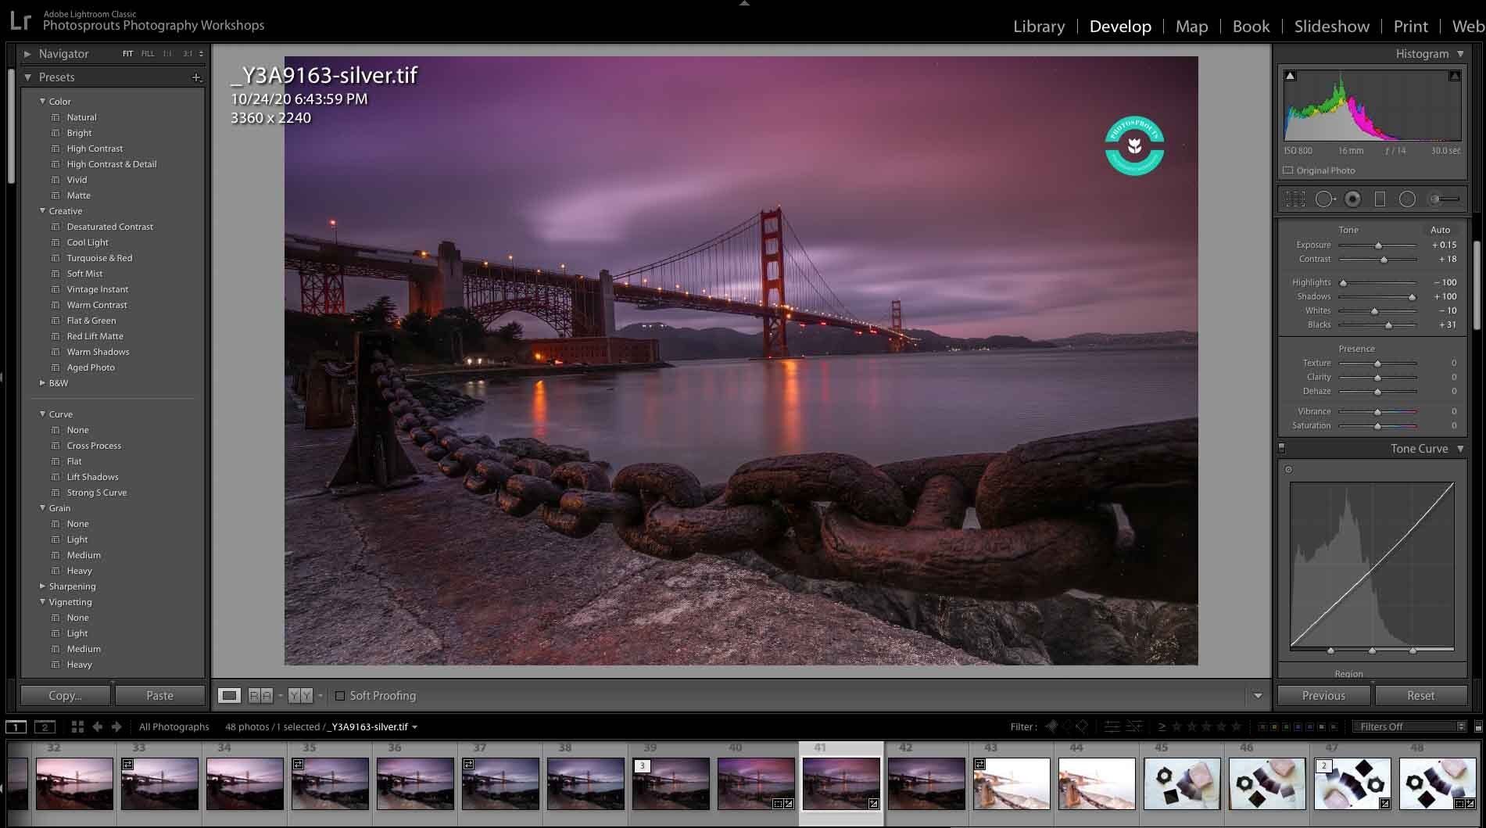Toggle the filmstrip filter on/off switch

[1477, 726]
